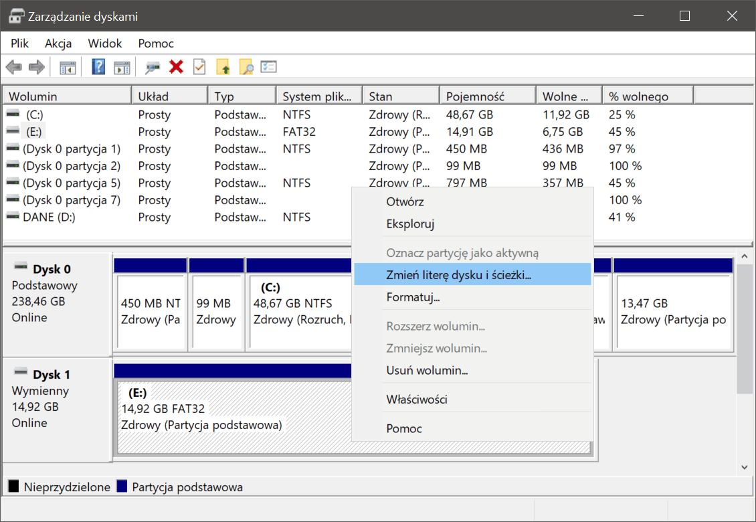The image size is (756, 522).
Task: Click the back arrow toolbar icon
Action: pos(13,67)
